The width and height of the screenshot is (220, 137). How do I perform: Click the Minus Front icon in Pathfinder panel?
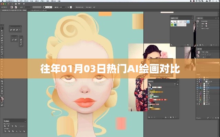[9, 126]
